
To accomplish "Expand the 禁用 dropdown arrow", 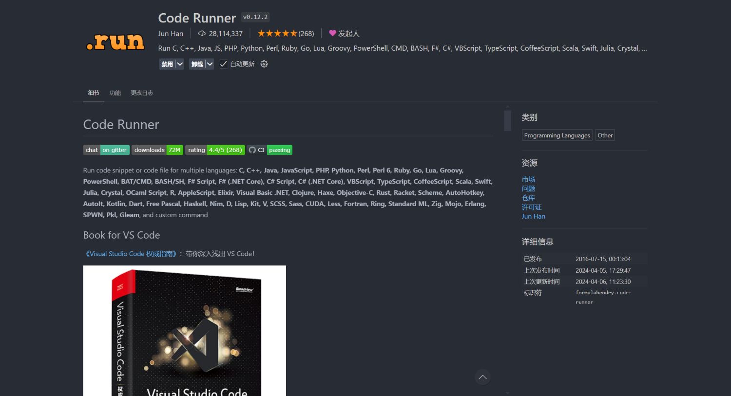I will click(x=179, y=64).
